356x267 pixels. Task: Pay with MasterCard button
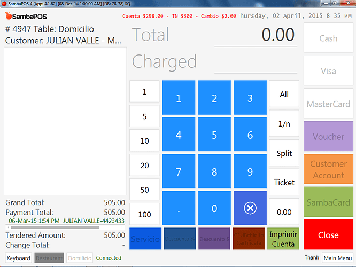pos(328,104)
